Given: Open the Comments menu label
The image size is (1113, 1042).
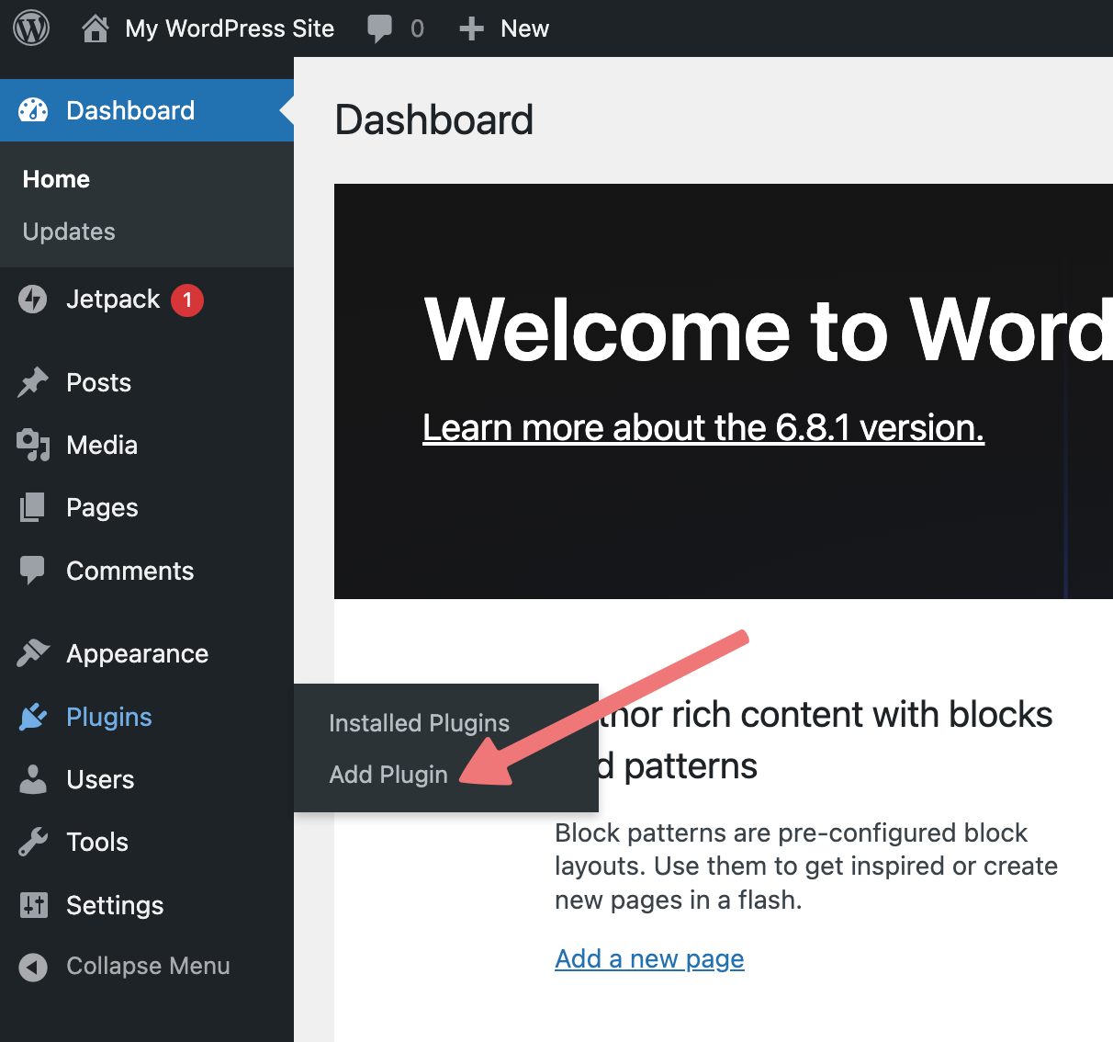Looking at the screenshot, I should click(x=129, y=571).
